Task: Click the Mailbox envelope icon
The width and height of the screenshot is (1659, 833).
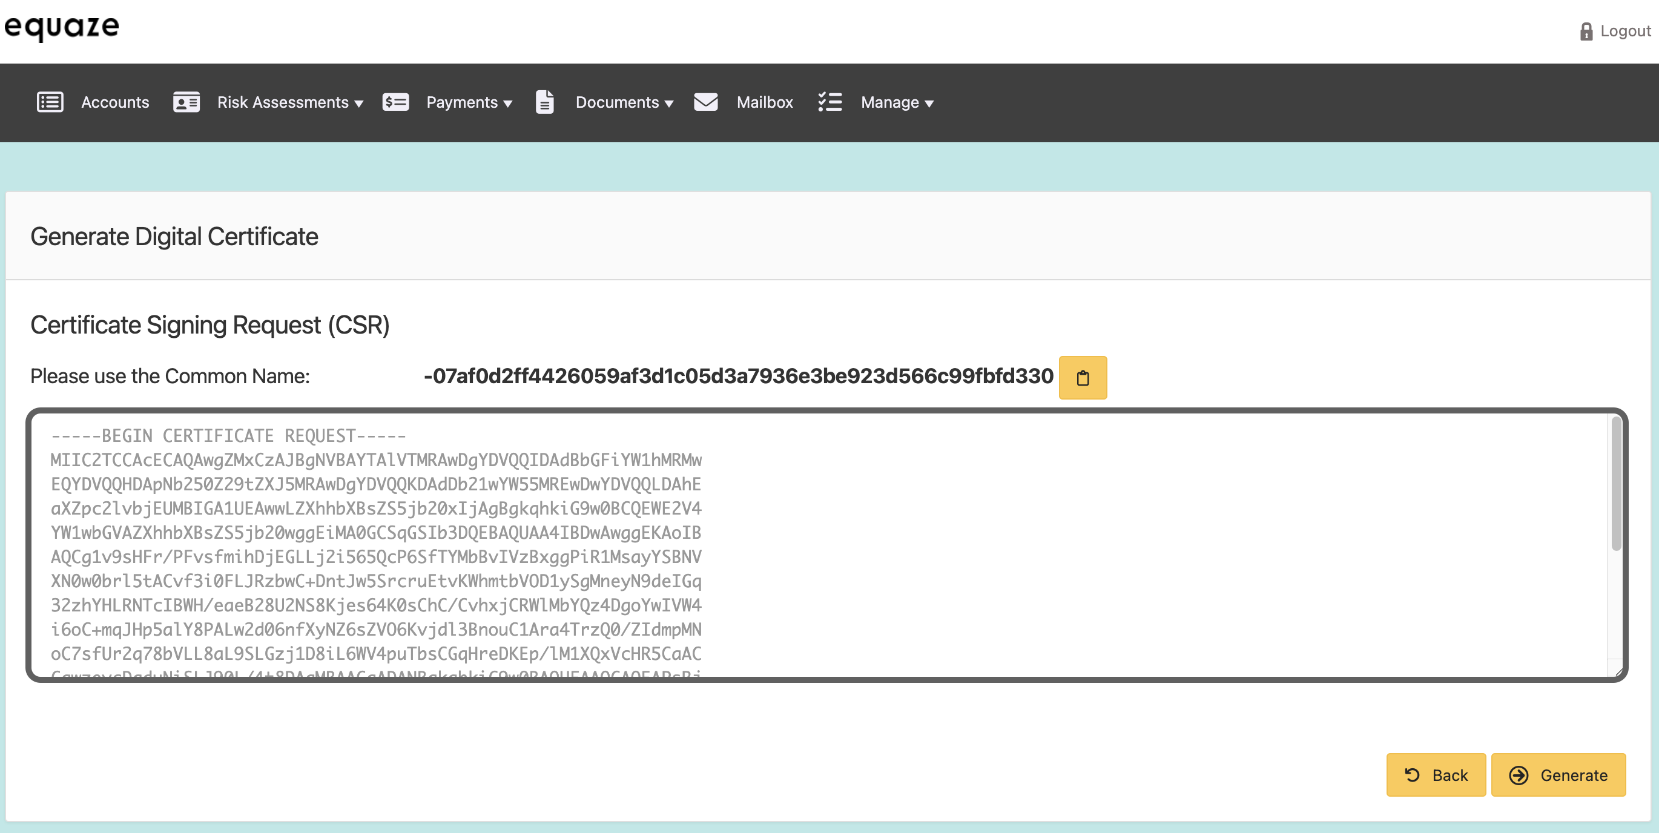Action: pyautogui.click(x=706, y=102)
